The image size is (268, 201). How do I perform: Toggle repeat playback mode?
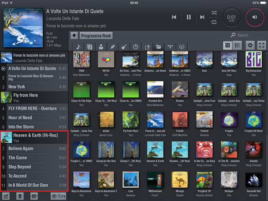pyautogui.click(x=215, y=21)
